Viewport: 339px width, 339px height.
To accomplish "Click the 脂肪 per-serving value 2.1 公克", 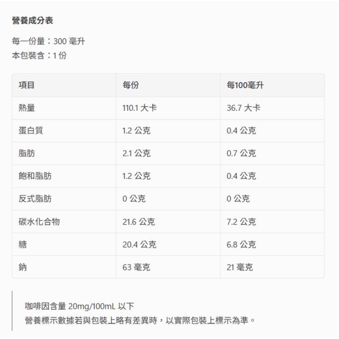I will click(x=136, y=154).
